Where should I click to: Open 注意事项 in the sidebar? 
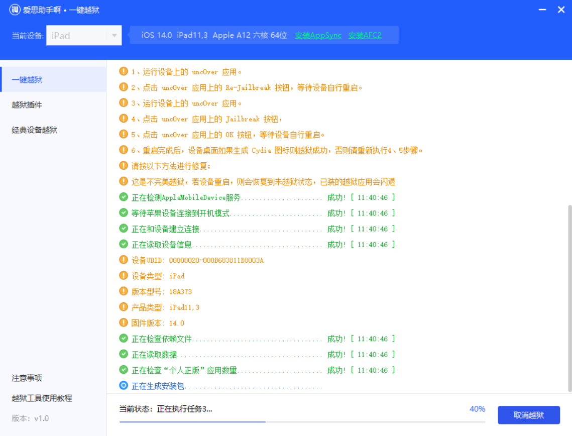coord(27,378)
